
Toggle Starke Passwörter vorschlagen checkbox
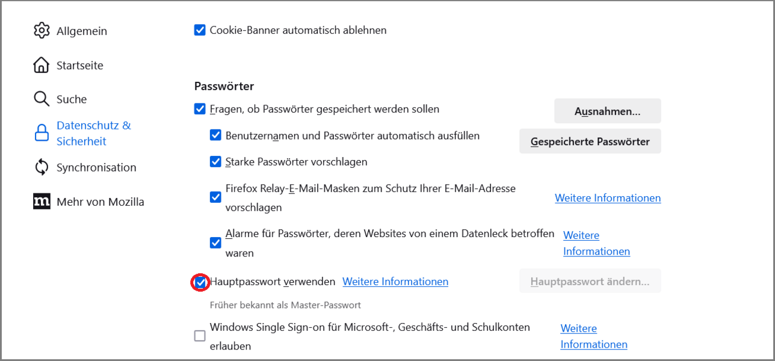[215, 162]
